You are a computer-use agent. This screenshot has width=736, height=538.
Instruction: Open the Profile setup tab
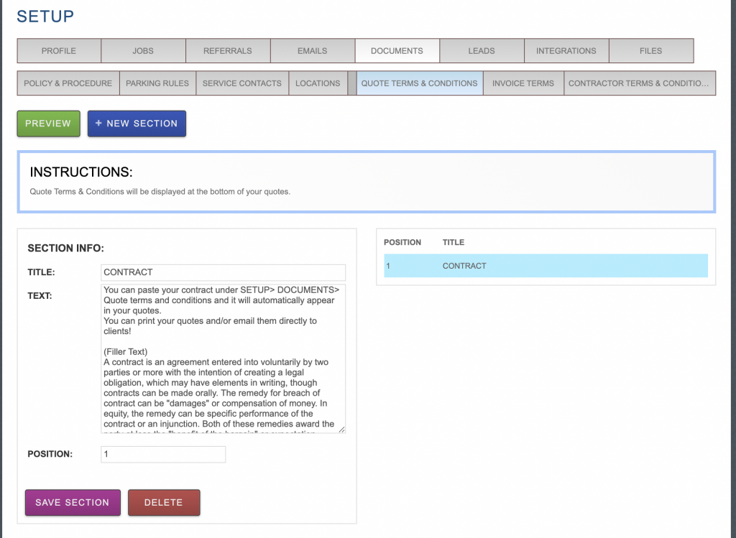(x=59, y=51)
